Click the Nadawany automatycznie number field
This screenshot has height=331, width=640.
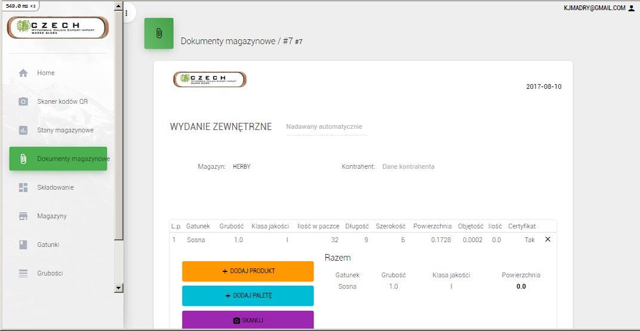[326, 127]
